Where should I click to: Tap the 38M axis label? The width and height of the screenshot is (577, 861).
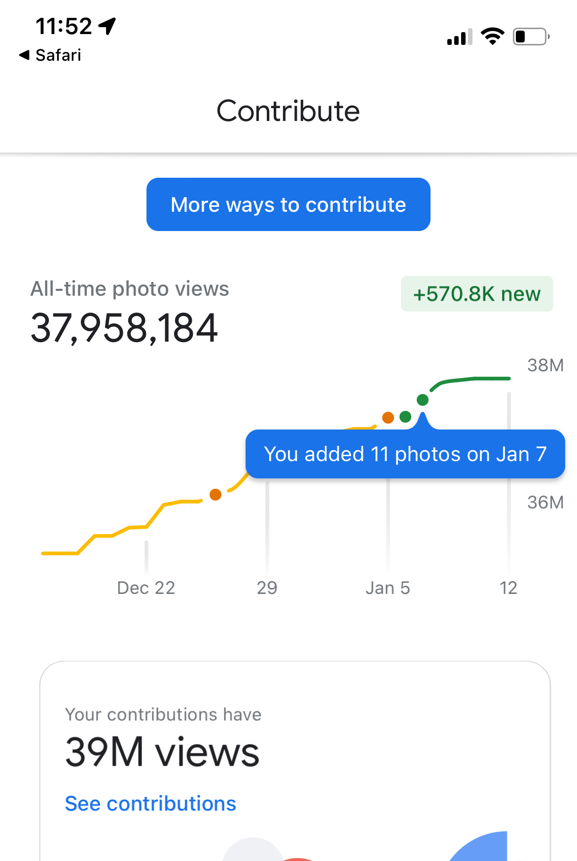click(545, 365)
